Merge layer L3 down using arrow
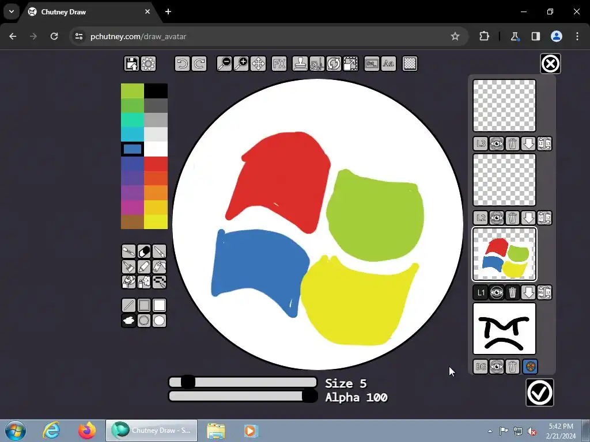Screen dimensions: 590x442 (x=528, y=143)
